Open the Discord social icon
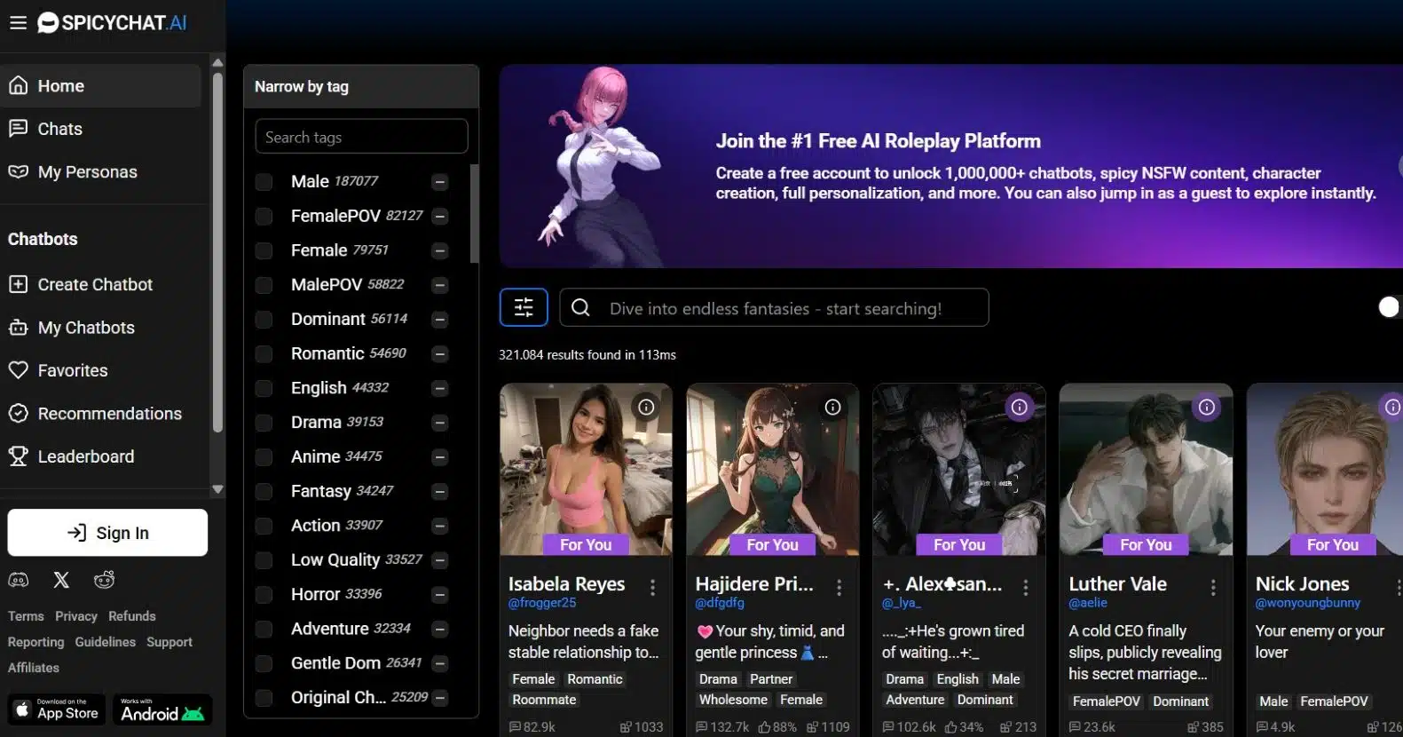The width and height of the screenshot is (1403, 737). click(x=19, y=580)
